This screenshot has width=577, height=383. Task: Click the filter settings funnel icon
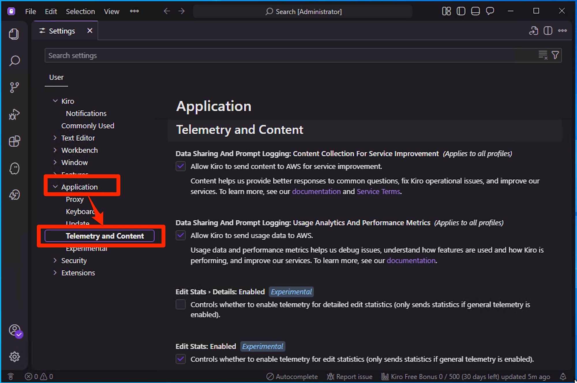(555, 55)
